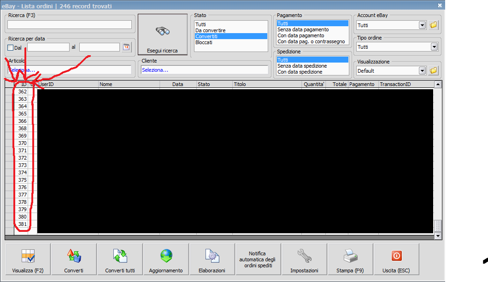Expand the Account eBay dropdown
The image size is (488, 282).
tap(422, 25)
